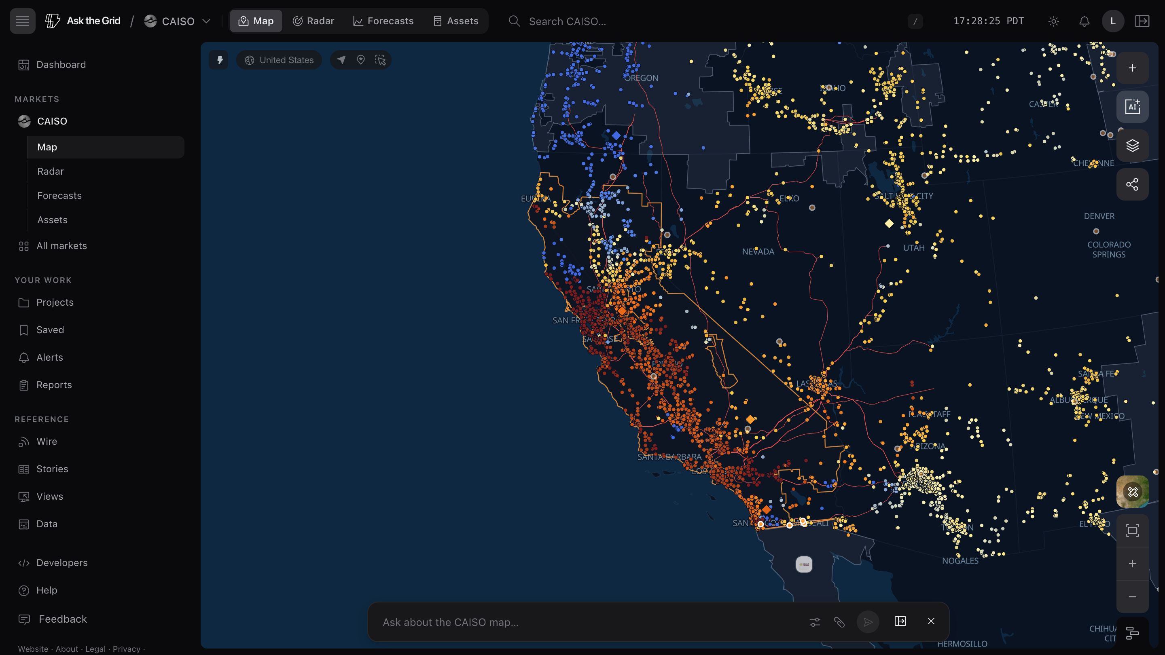Click the lightning bolt map button
Screen dimensions: 1165x655
[219, 60]
